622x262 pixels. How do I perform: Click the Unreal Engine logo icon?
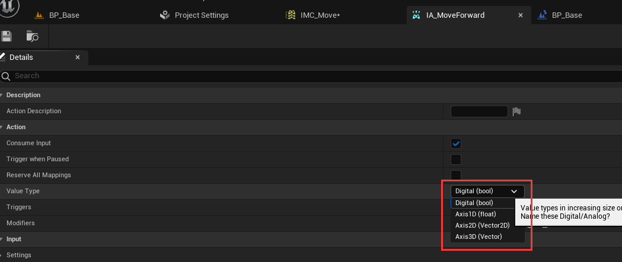[x=9, y=7]
